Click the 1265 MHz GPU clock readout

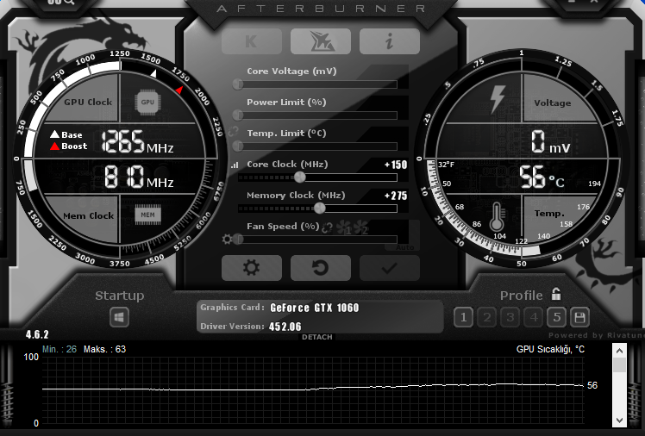pyautogui.click(x=137, y=142)
